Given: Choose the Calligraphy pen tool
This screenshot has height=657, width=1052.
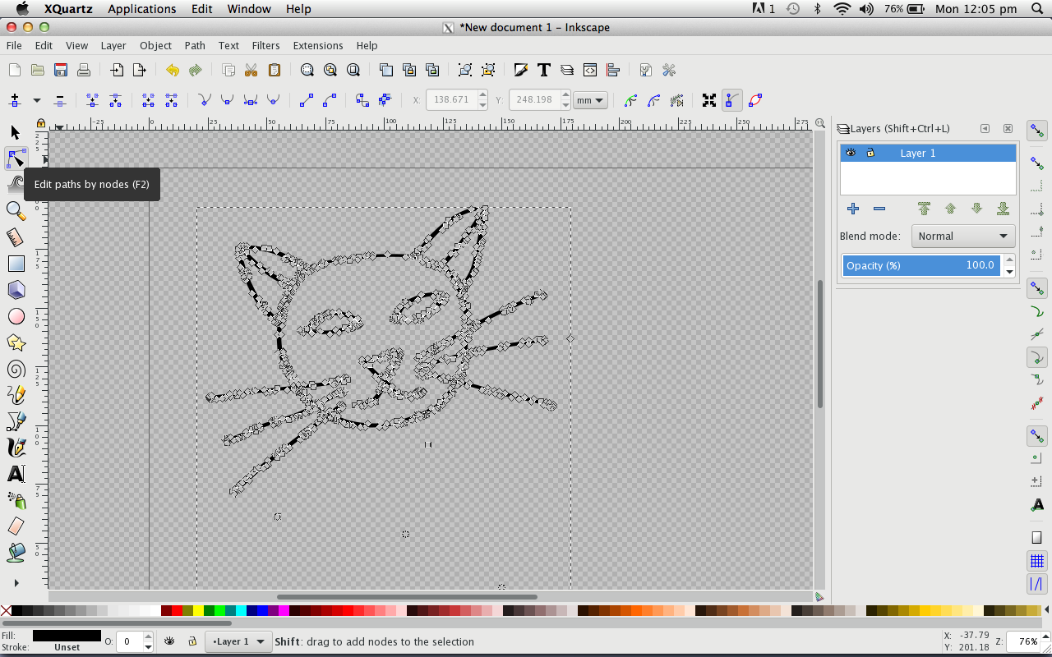Looking at the screenshot, I should pos(16,448).
